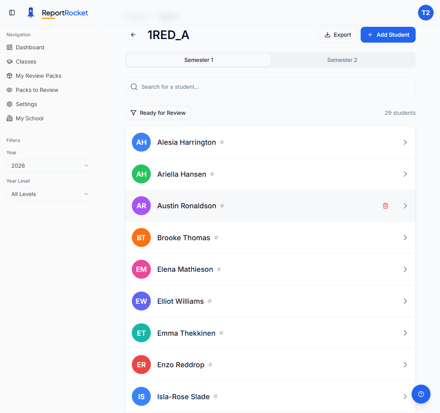Open Dashboard from the navigation menu
Screen dimensions: 440x413
pos(29,47)
